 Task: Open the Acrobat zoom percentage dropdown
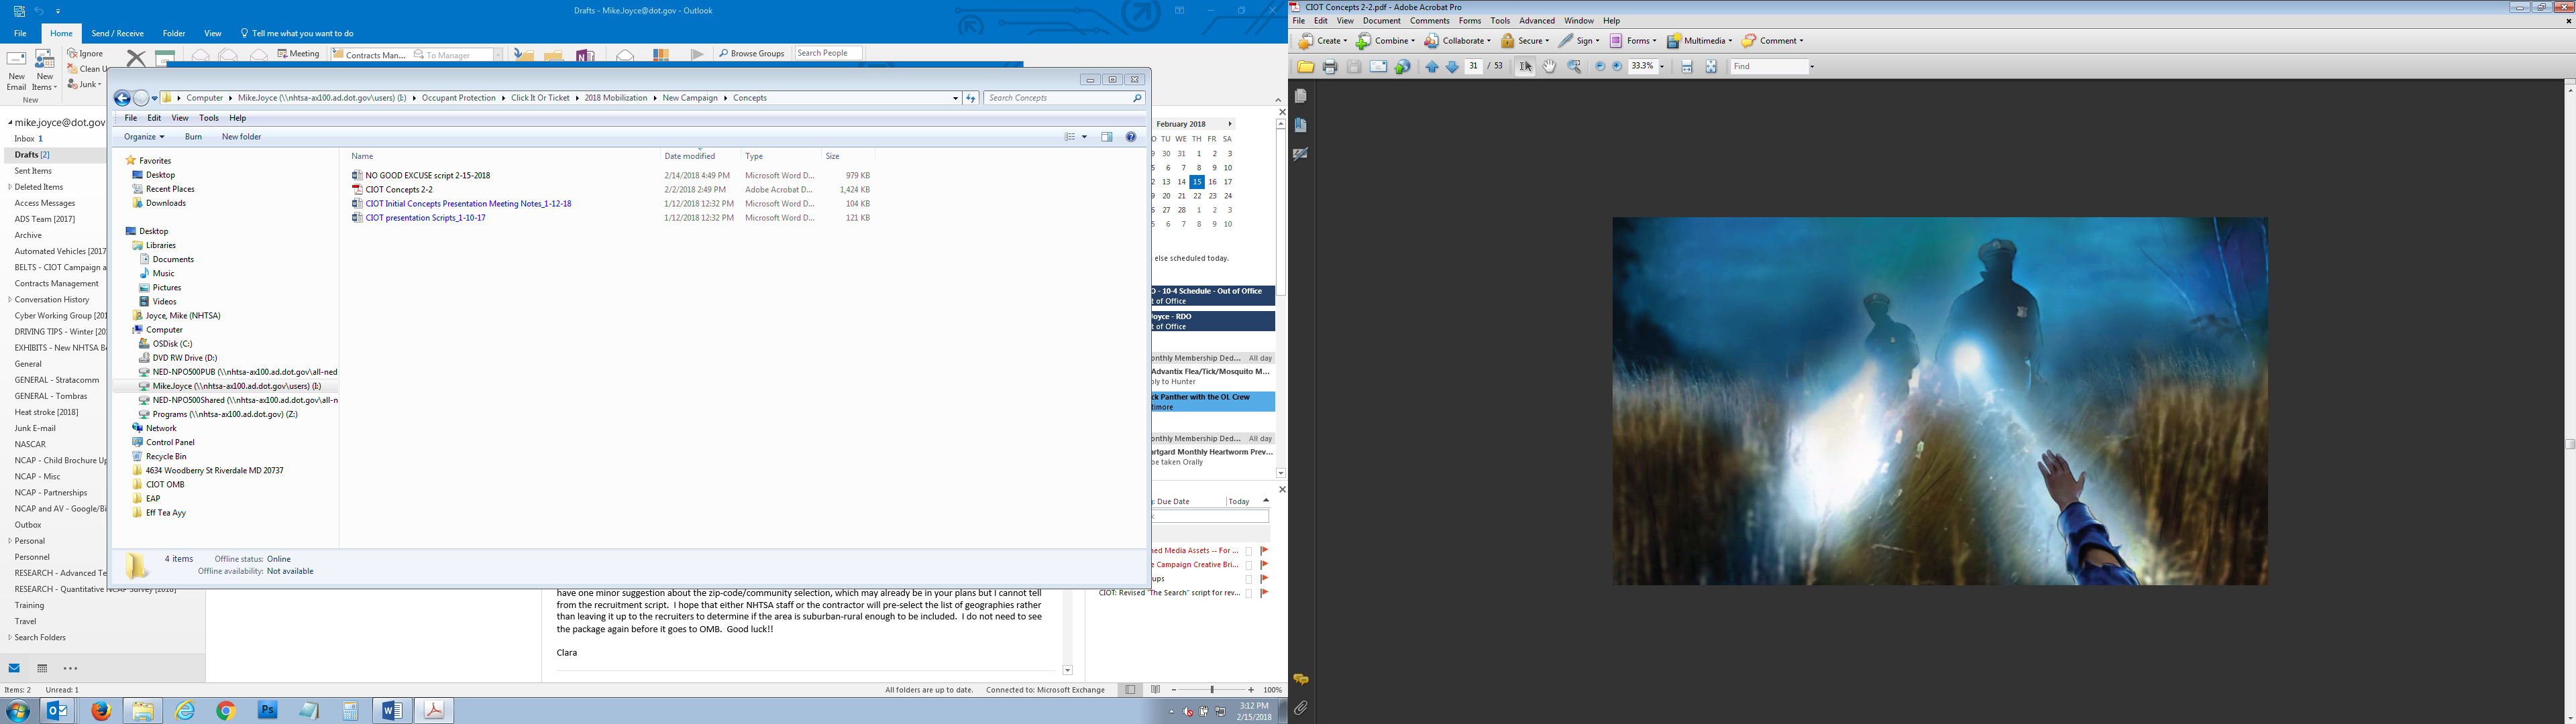click(x=1662, y=67)
